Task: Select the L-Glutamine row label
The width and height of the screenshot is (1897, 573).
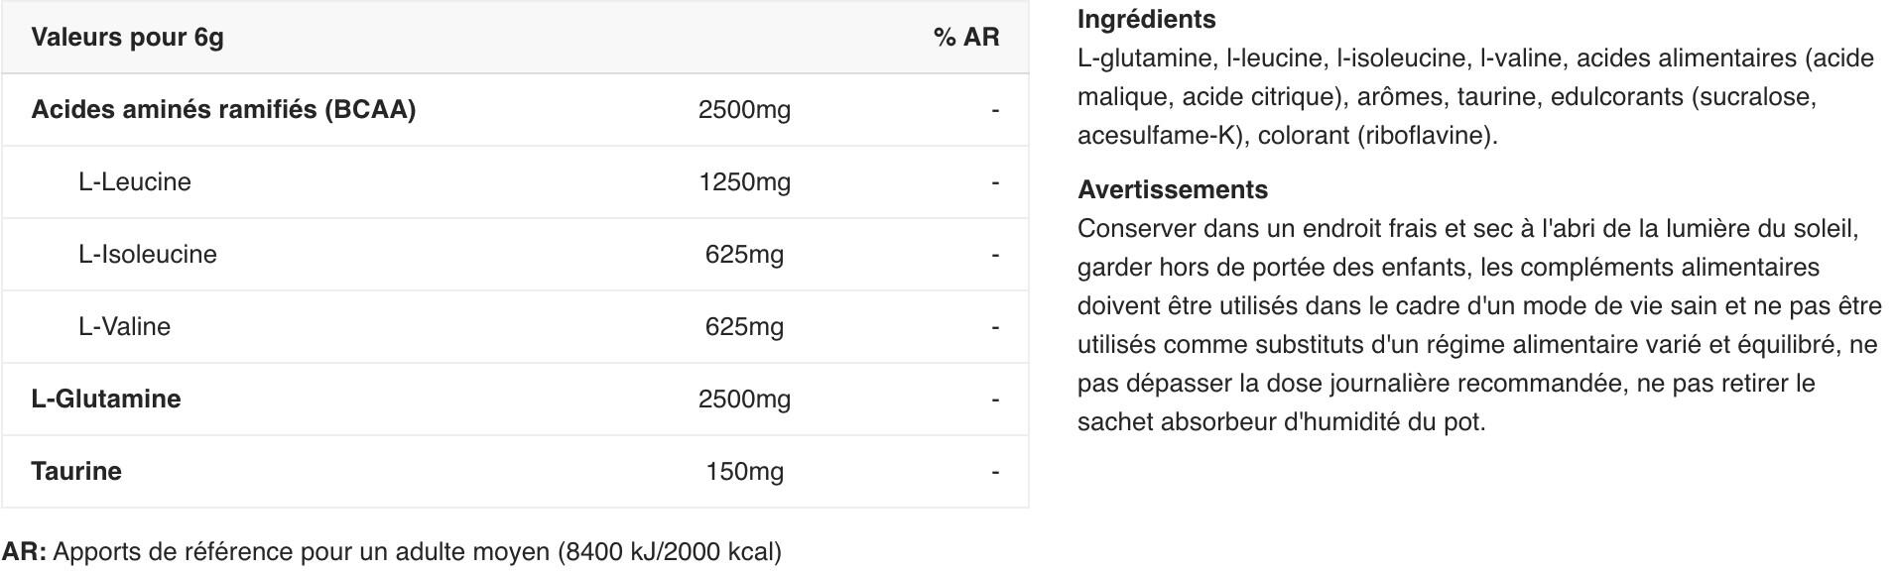Action: pos(106,400)
